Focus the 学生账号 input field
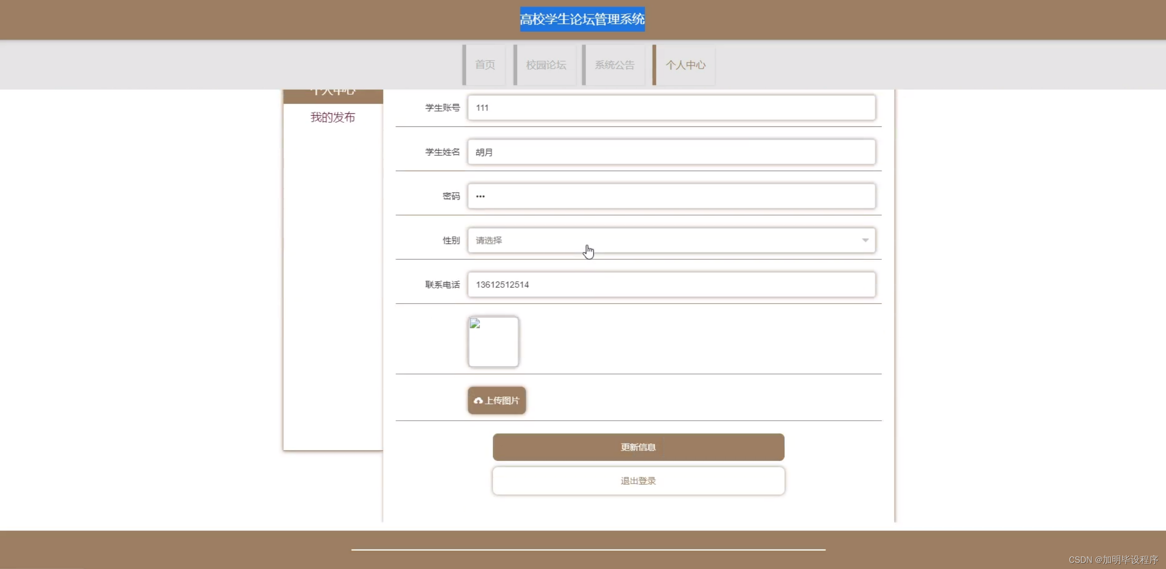This screenshot has height=569, width=1166. [x=671, y=108]
